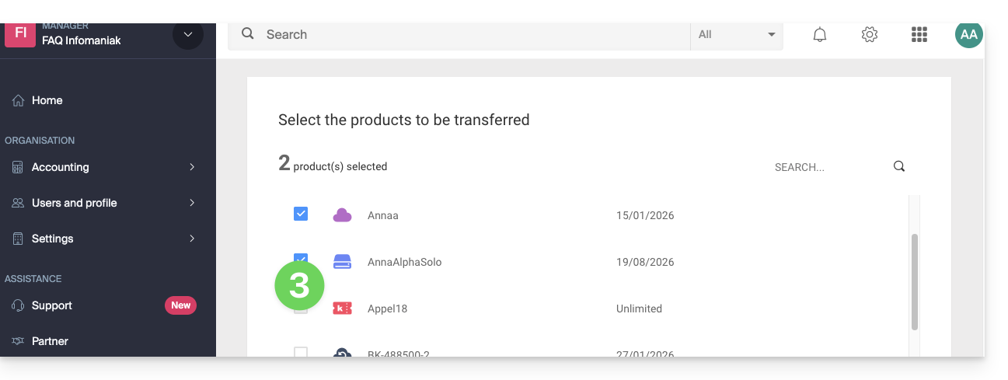Screen dimensions: 1008x380
Task: Toggle the BK-488500-2 checkbox
Action: [301, 353]
